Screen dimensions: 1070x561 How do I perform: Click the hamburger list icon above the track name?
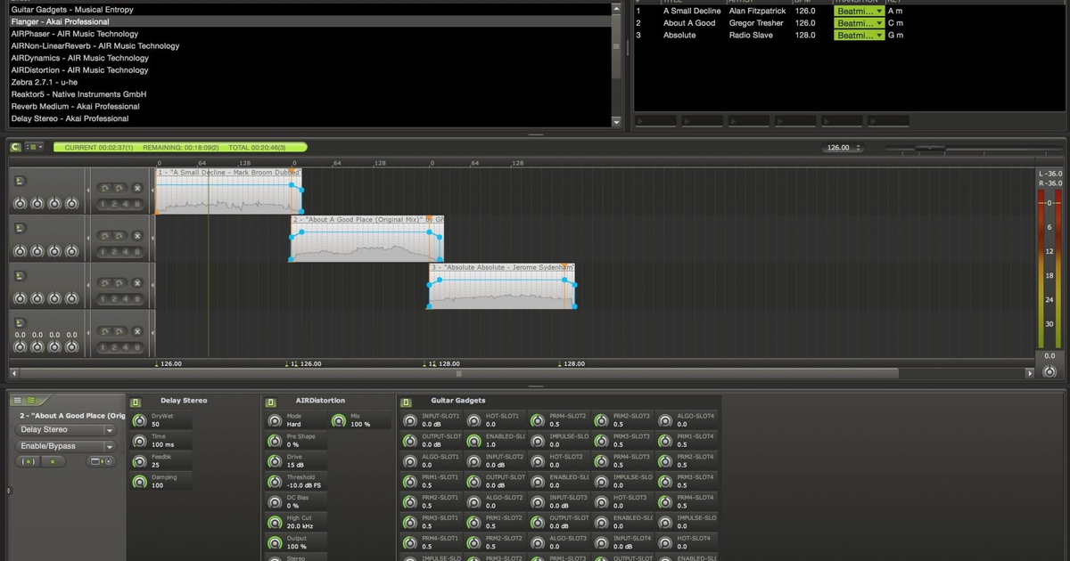coord(18,400)
